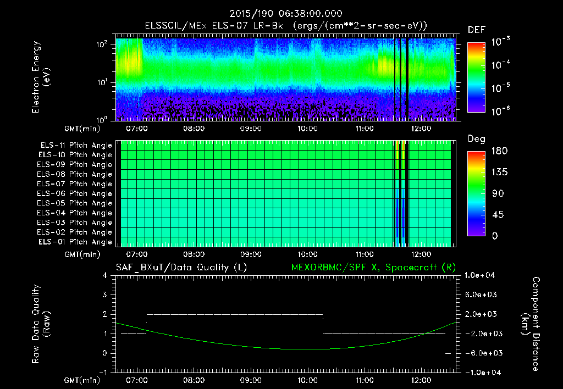The image size is (563, 389).
Task: Click the DEF color bar on the spectrogram
Action: pos(476,77)
